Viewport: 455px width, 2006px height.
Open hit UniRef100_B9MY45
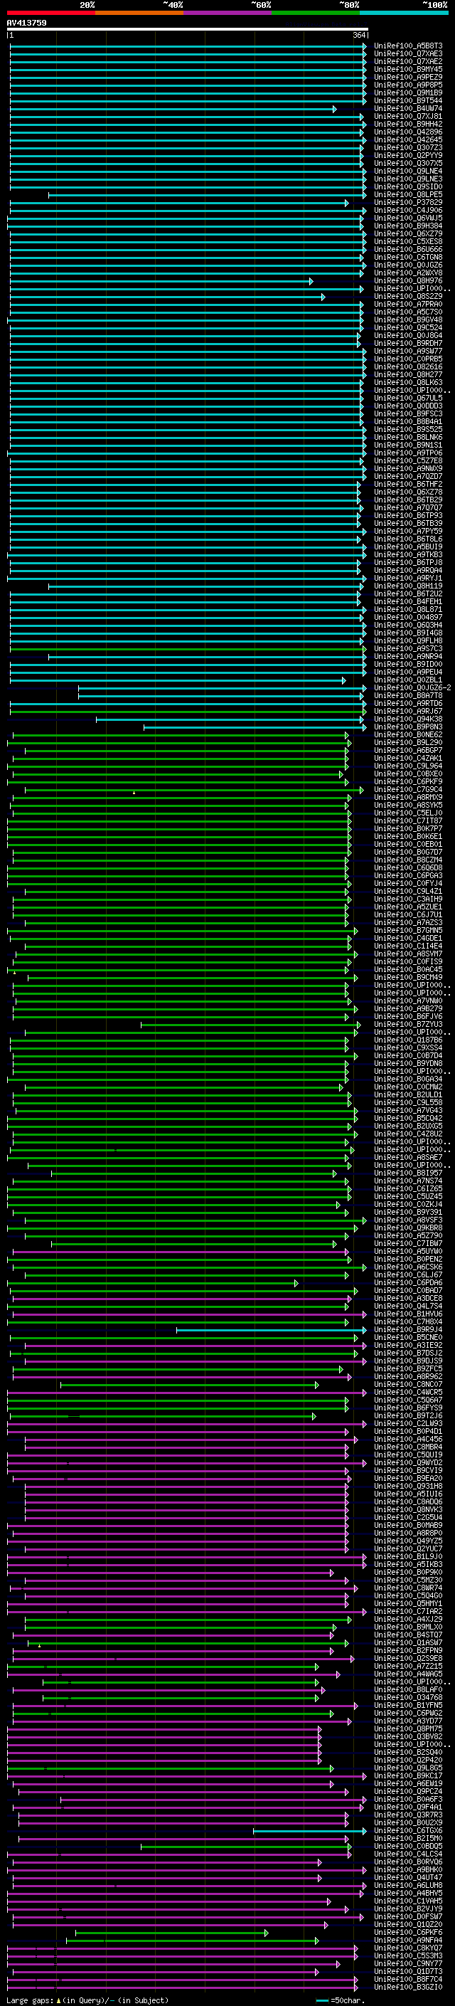coord(408,69)
